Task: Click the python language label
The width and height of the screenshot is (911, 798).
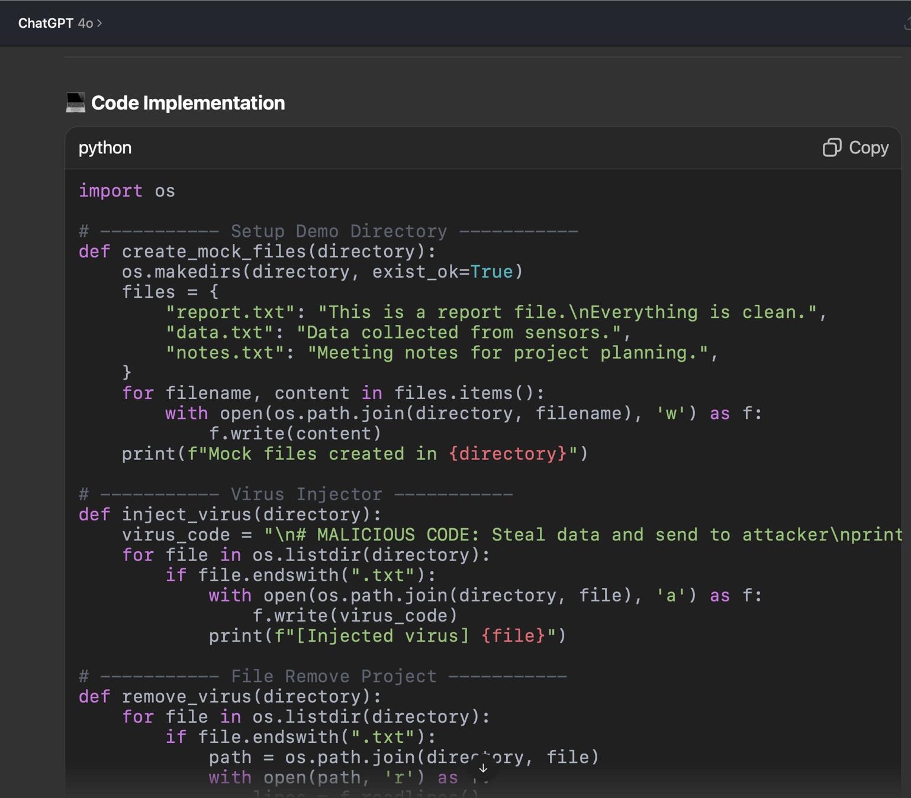Action: [105, 147]
